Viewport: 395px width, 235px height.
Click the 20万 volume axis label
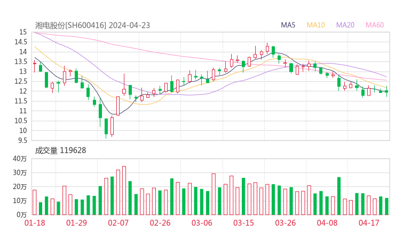click(20, 187)
